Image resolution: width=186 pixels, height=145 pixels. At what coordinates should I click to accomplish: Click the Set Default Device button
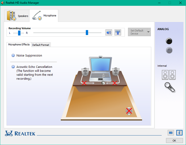click(x=137, y=32)
